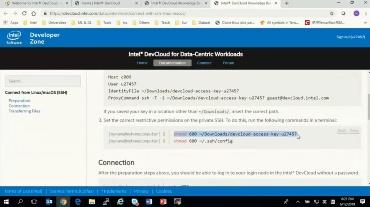This screenshot has width=370, height=207.
Task: Switch to Welcome to Intel DevCloud tab
Action: click(35, 3)
